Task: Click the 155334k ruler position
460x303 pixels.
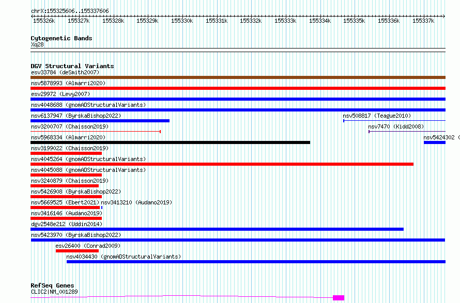Action: (320, 21)
